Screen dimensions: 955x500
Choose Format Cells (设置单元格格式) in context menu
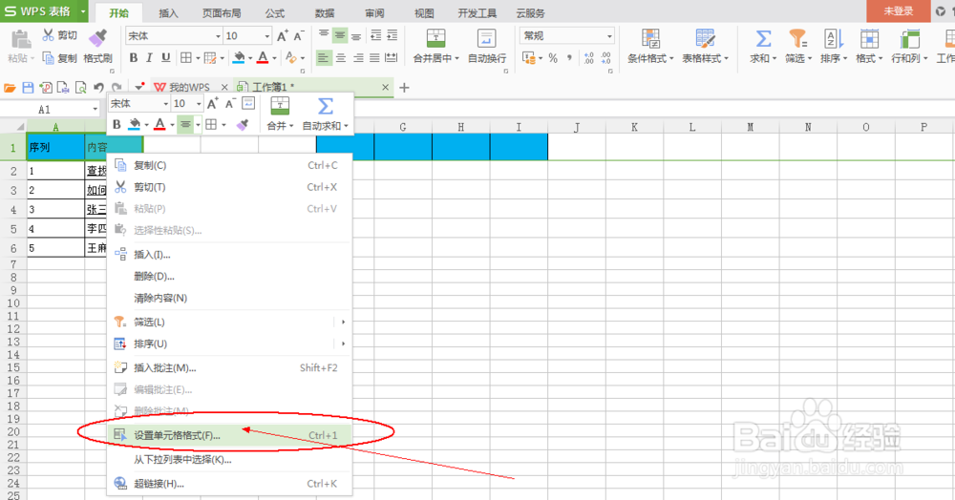tap(229, 435)
